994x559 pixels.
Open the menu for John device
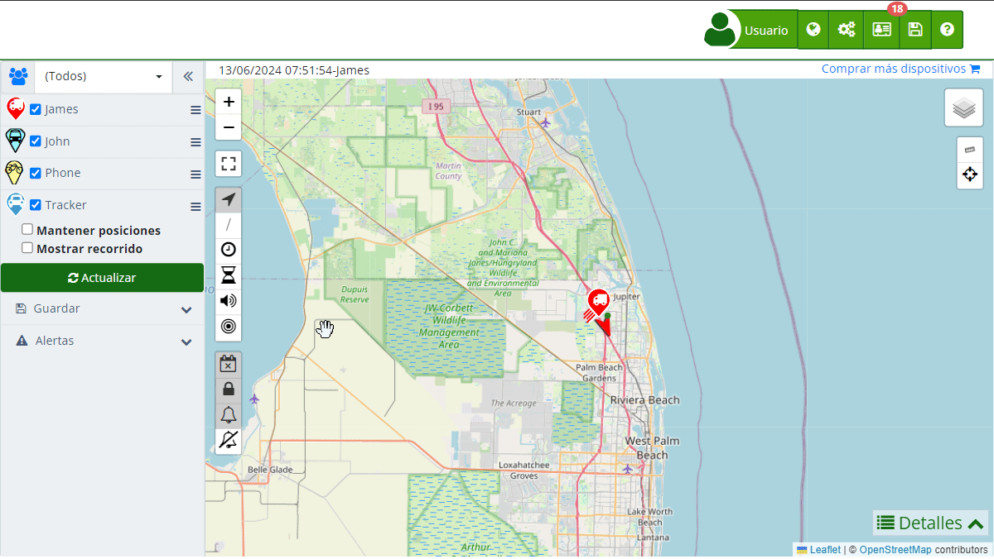point(195,142)
